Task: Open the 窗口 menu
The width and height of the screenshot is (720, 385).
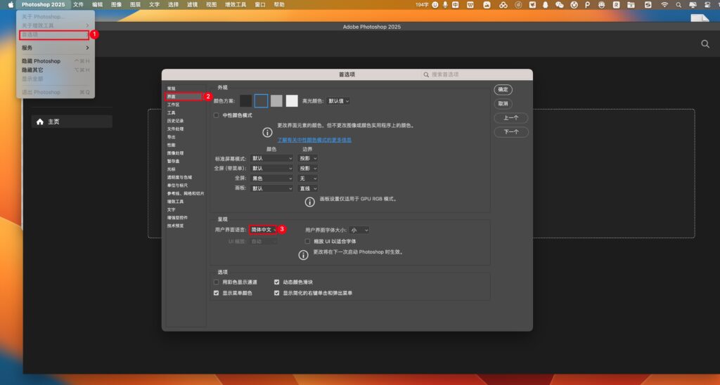Action: (x=260, y=5)
